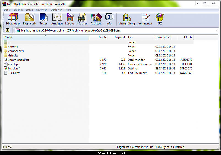Viewport: 221px width, 155px height.
Task: Select the defaults folder icon
Action: coord(6,55)
